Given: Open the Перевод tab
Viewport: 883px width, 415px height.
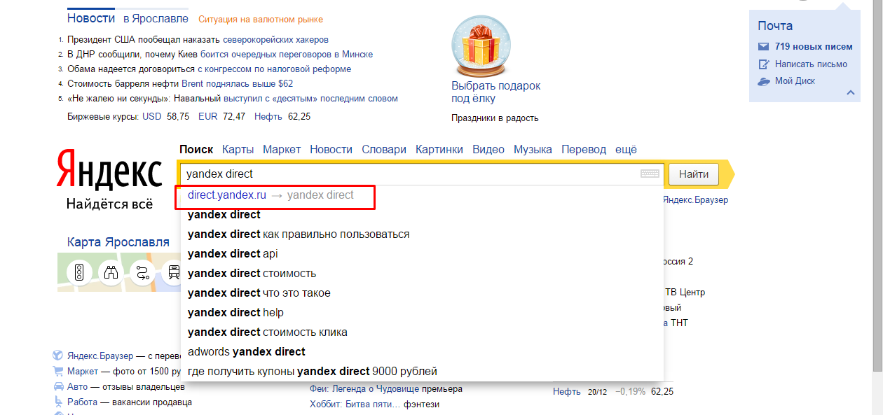Looking at the screenshot, I should (x=584, y=149).
